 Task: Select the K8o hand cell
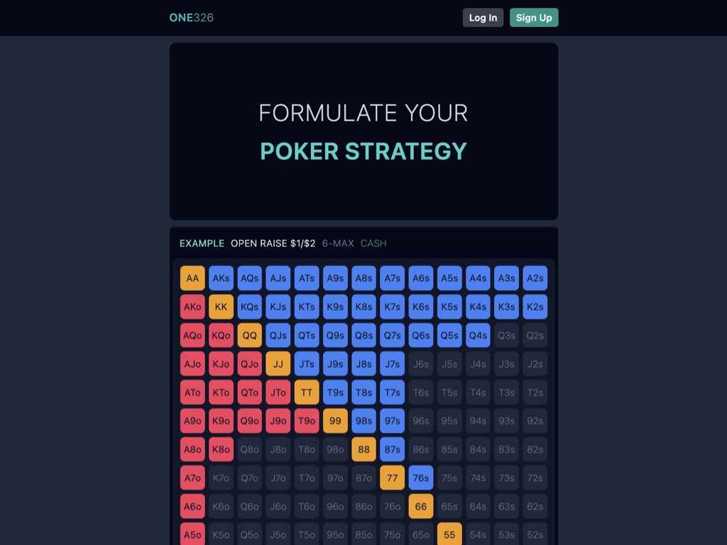222,449
